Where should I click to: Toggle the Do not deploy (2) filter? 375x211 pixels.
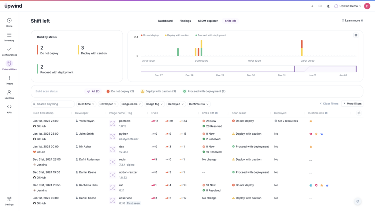119,91
